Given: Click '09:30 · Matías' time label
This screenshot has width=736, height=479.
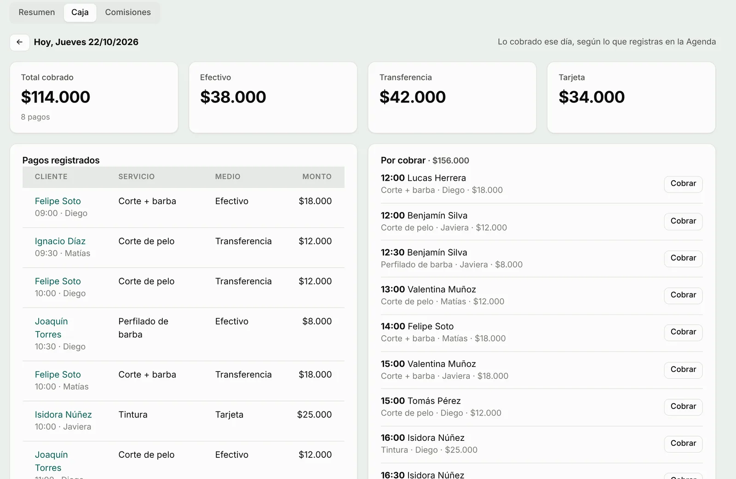Looking at the screenshot, I should pyautogui.click(x=63, y=253).
